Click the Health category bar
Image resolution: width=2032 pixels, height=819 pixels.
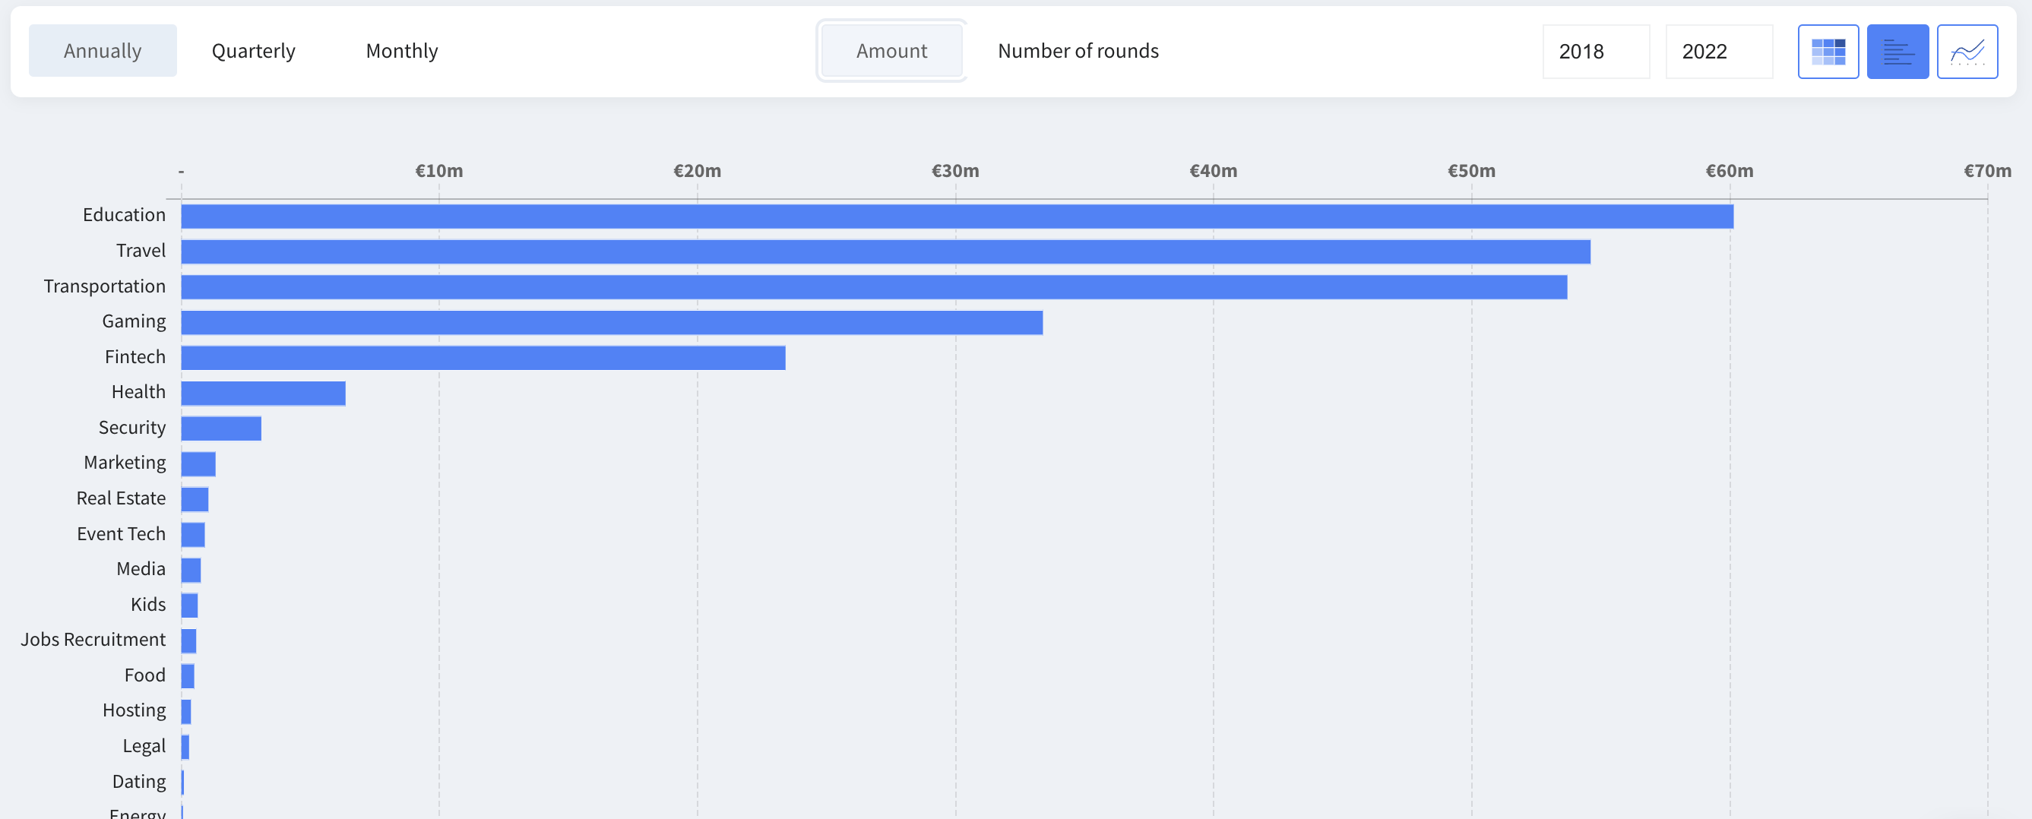tap(263, 394)
